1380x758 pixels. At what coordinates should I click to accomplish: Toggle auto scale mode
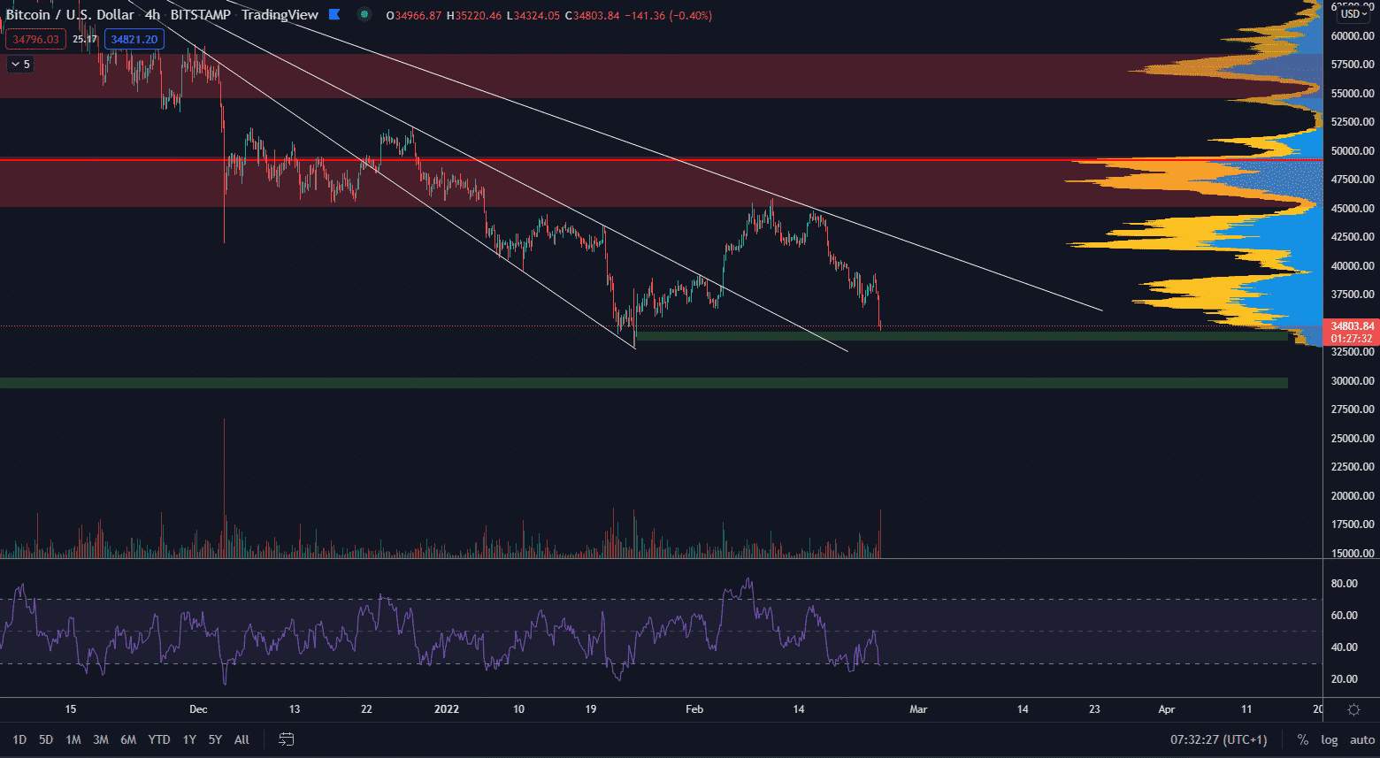[x=1361, y=739]
